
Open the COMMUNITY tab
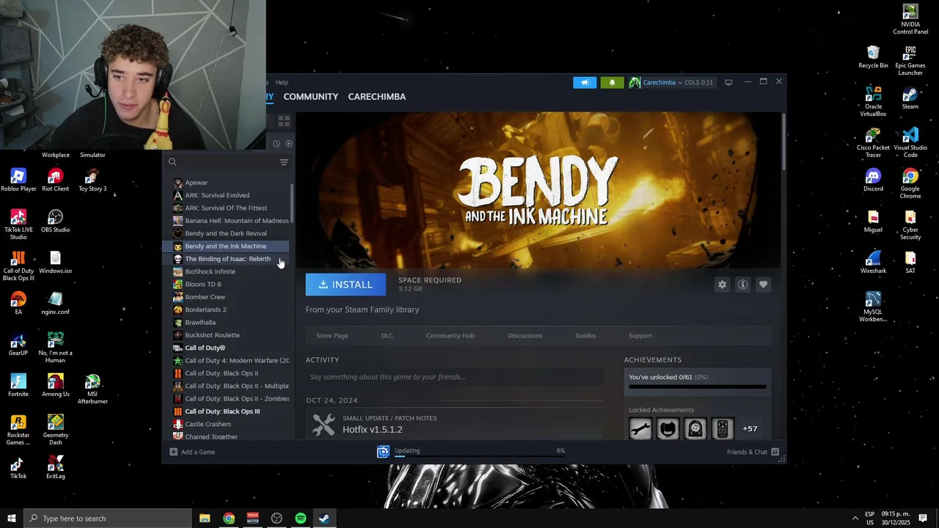coord(310,96)
